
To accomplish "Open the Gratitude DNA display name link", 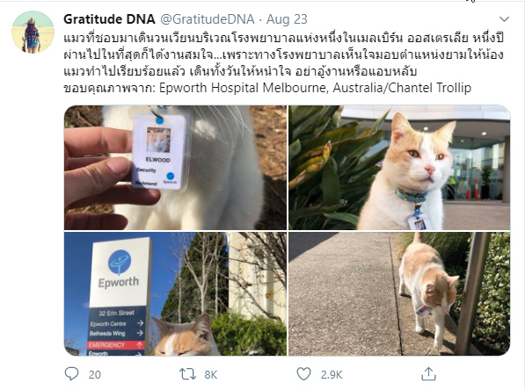I will click(x=110, y=19).
